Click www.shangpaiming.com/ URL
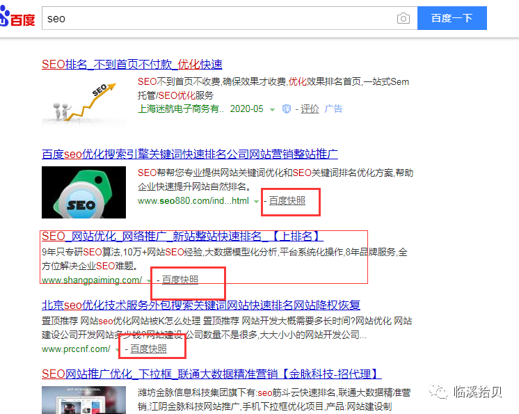Screen dimensions: 519x414 click(92, 280)
